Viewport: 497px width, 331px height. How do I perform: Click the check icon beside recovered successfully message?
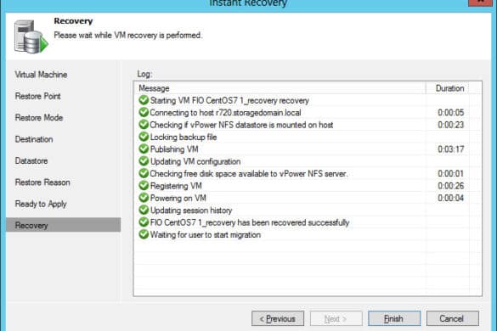(x=144, y=222)
